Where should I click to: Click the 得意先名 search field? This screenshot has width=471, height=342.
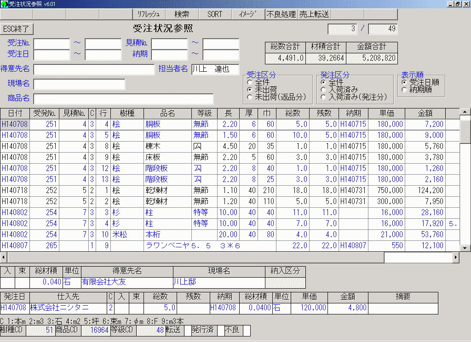pyautogui.click(x=94, y=69)
